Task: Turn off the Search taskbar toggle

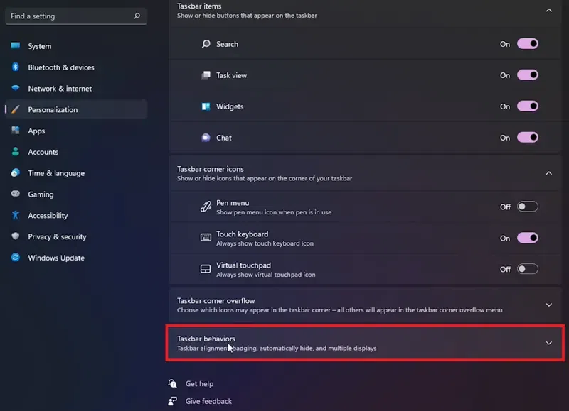Action: click(x=528, y=44)
